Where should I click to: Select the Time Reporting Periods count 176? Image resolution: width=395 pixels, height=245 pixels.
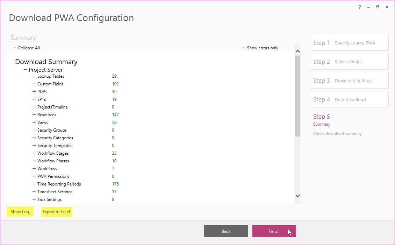[x=115, y=184]
